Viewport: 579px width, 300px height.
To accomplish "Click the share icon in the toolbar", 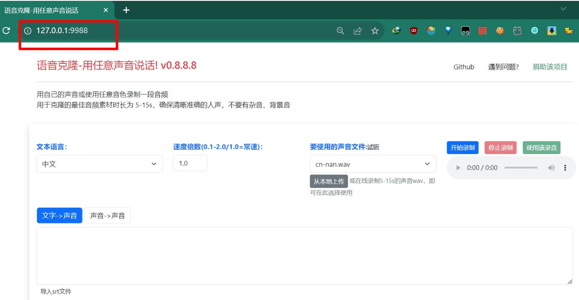I will click(x=358, y=30).
